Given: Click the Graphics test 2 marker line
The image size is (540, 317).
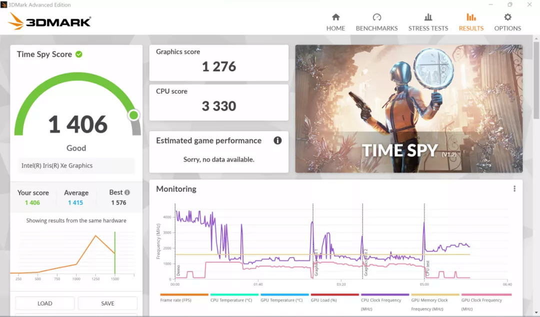Looking at the screenshot, I should 362,241.
